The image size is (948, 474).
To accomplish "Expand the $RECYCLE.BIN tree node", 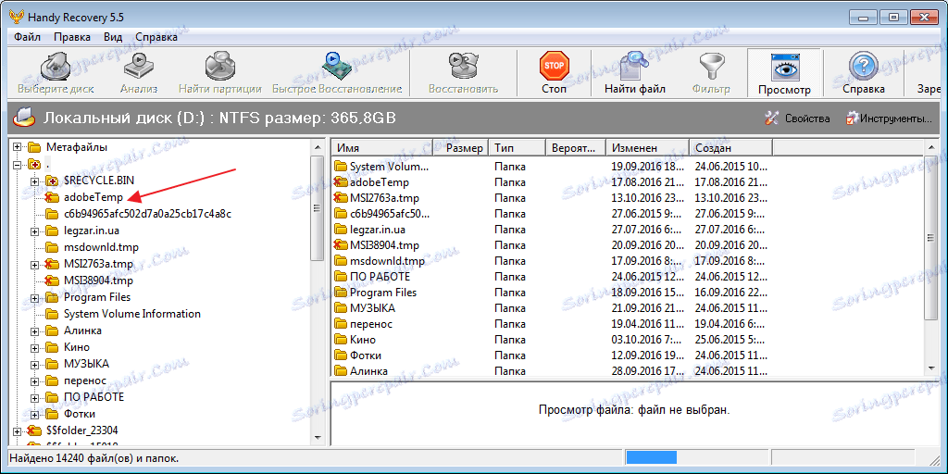I will click(x=34, y=181).
